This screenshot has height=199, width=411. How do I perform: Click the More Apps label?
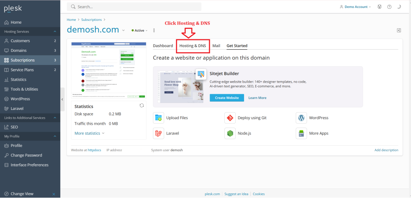coord(319,134)
